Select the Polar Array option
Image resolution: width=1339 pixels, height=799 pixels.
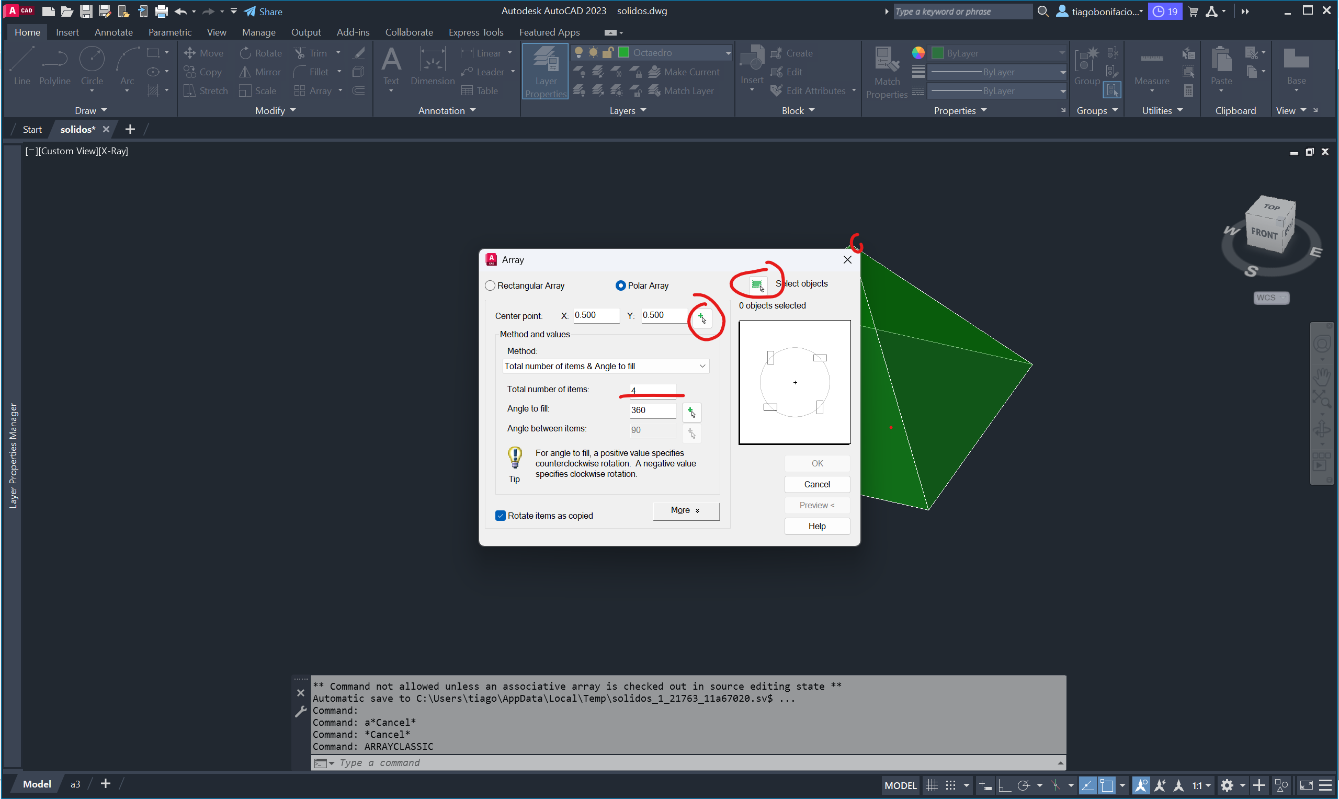(620, 286)
